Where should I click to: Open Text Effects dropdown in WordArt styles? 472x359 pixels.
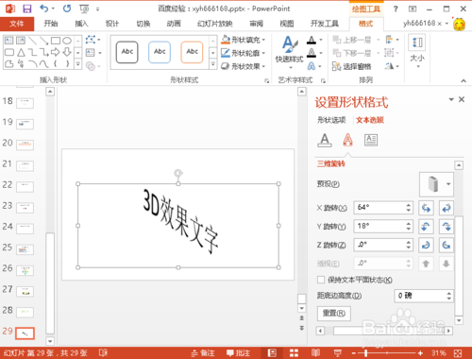pos(314,66)
